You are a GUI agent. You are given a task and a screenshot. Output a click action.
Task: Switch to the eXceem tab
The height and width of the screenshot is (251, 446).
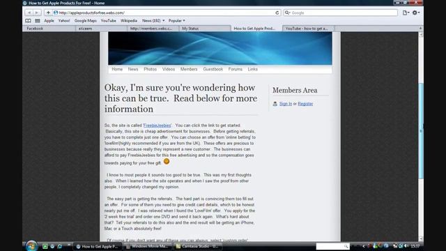101,29
